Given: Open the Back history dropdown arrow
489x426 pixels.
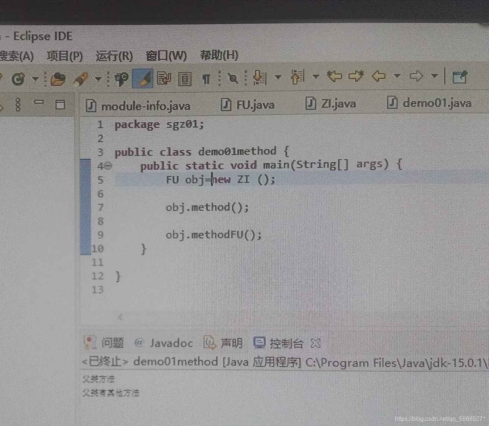Looking at the screenshot, I should click(x=397, y=76).
